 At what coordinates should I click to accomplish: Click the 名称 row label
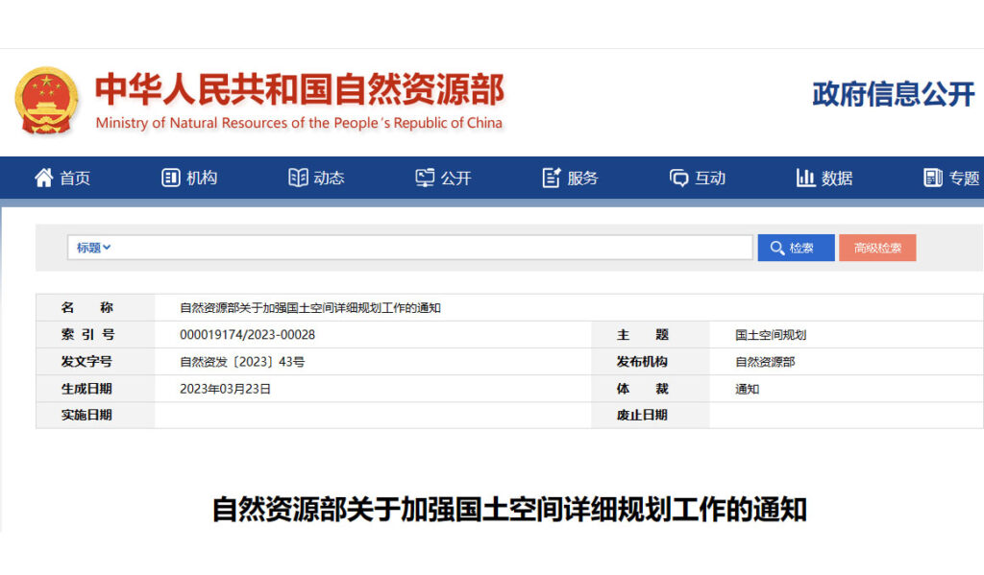(86, 308)
